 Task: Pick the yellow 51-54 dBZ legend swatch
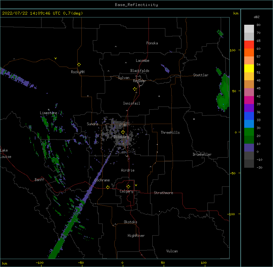(249, 68)
